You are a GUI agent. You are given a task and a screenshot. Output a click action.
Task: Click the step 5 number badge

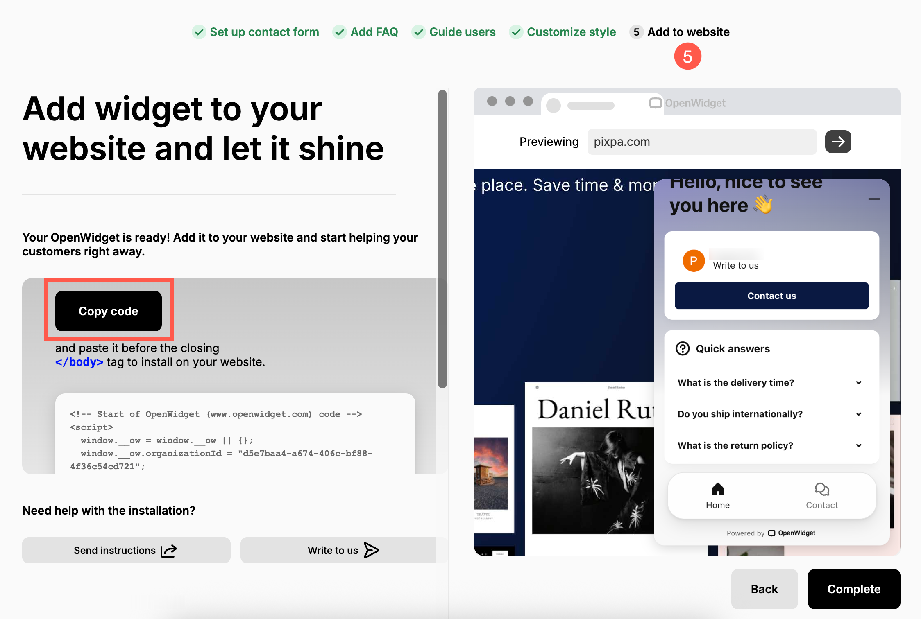[636, 32]
